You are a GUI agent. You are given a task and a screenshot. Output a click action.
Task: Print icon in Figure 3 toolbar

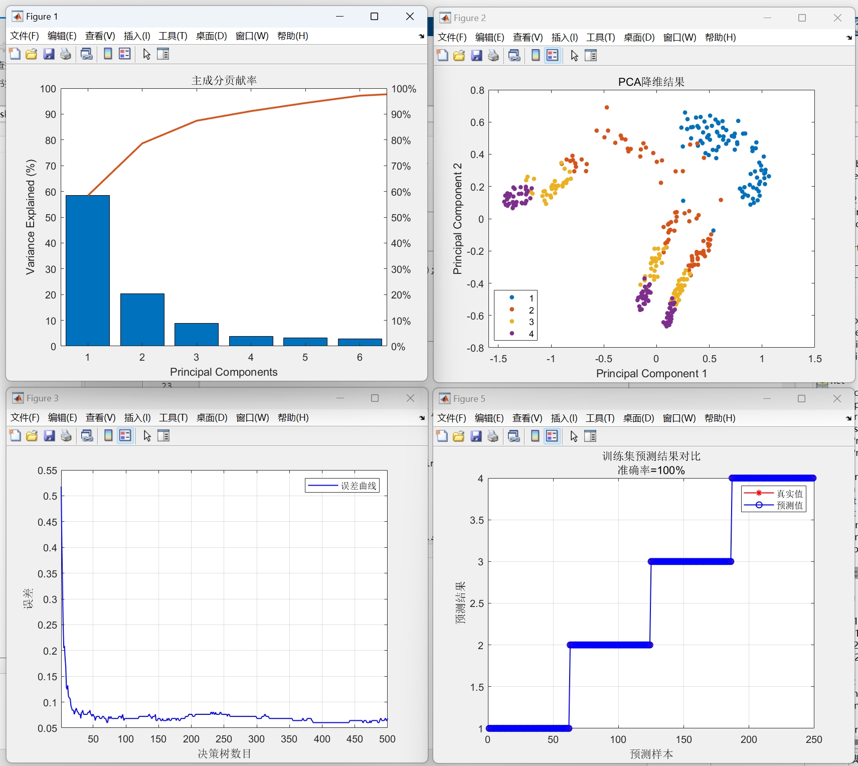(66, 435)
